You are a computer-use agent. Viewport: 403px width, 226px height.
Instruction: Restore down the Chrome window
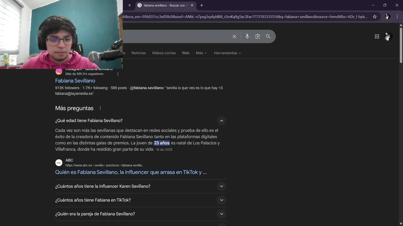(385, 5)
